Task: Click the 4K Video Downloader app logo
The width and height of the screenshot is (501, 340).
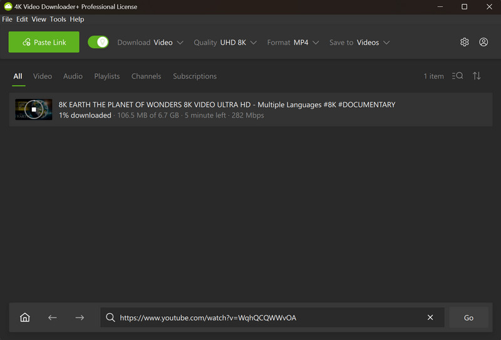Action: [x=8, y=6]
